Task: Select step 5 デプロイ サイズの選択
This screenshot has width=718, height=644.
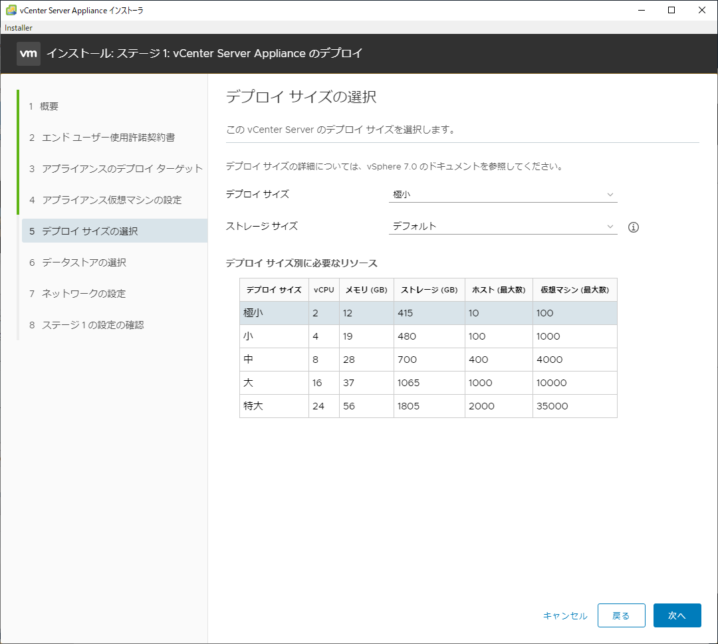Action: point(114,231)
